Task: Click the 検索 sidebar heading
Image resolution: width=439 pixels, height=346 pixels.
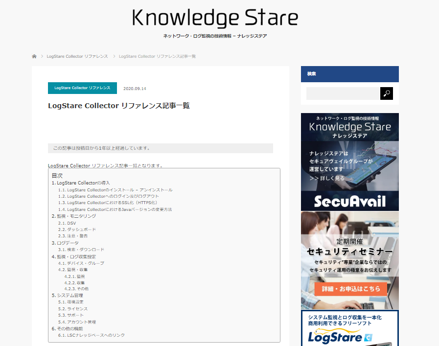Action: (x=312, y=74)
